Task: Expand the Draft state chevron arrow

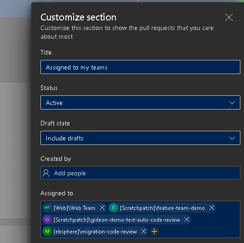Action: 232,138
